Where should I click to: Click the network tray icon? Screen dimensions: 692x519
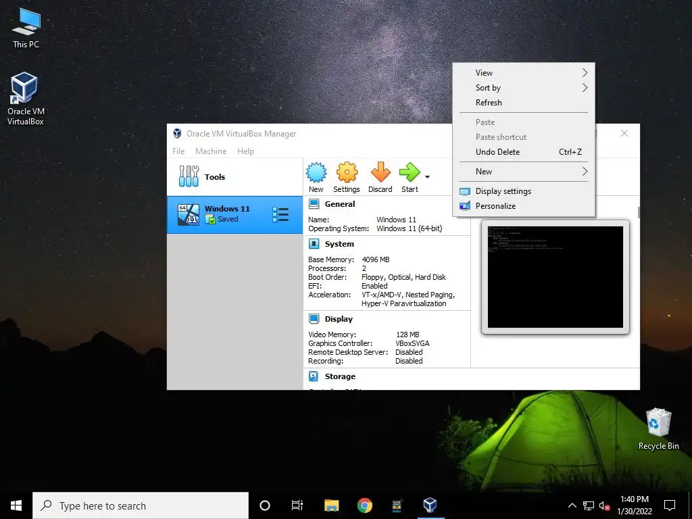point(589,505)
